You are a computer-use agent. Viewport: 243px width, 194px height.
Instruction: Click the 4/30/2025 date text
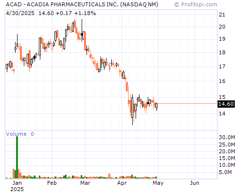click(x=20, y=13)
